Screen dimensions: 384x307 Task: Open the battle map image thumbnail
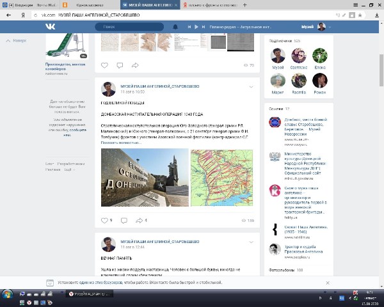point(221,178)
